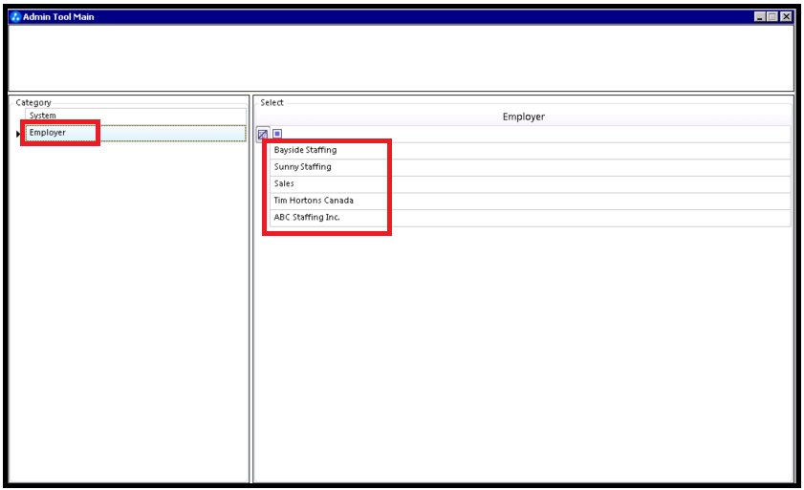Click the Employer column header
804x490 pixels.
coord(524,117)
